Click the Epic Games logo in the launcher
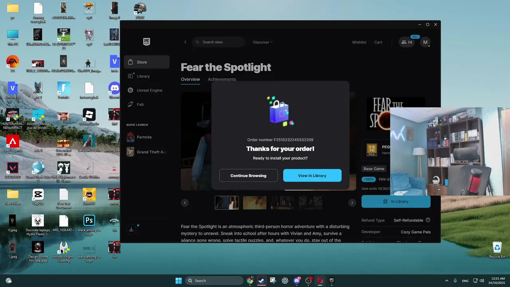Image resolution: width=510 pixels, height=287 pixels. [x=147, y=42]
